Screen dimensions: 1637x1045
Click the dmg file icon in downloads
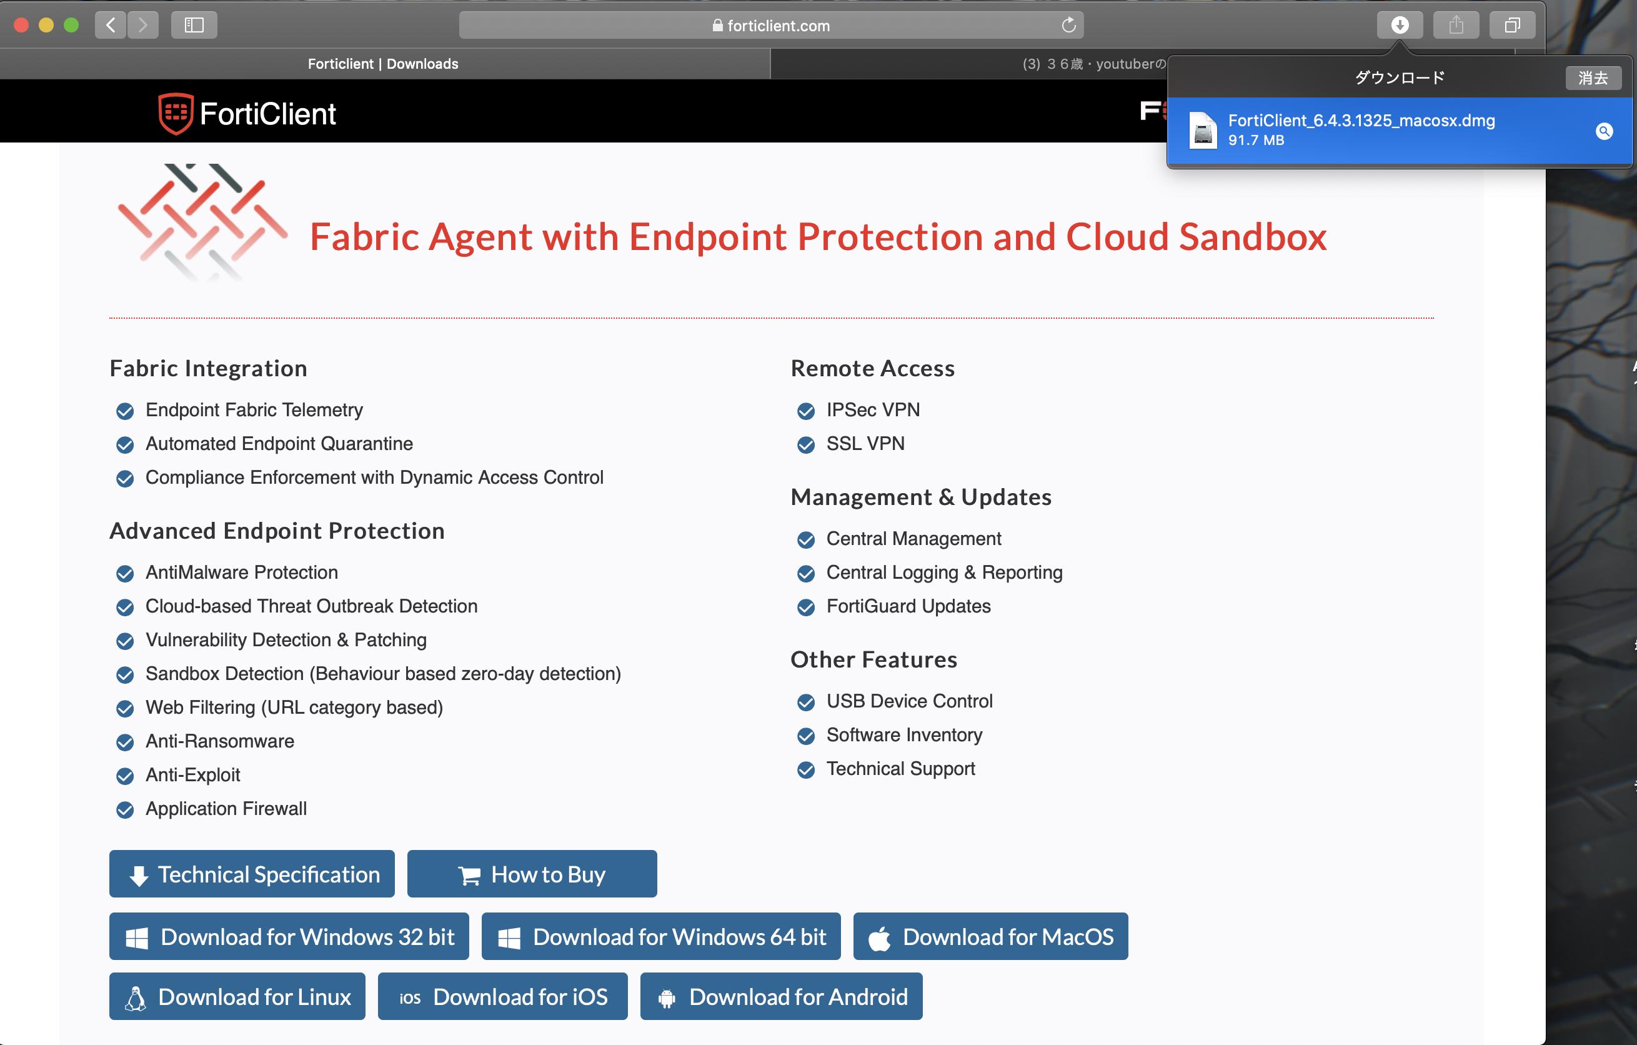(1203, 130)
